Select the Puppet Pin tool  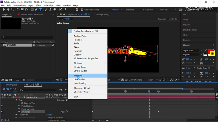65,9
